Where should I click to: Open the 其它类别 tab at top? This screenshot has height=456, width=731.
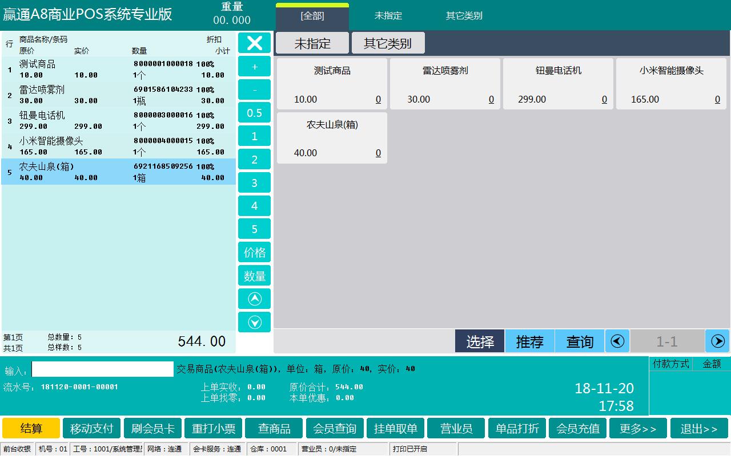[464, 16]
